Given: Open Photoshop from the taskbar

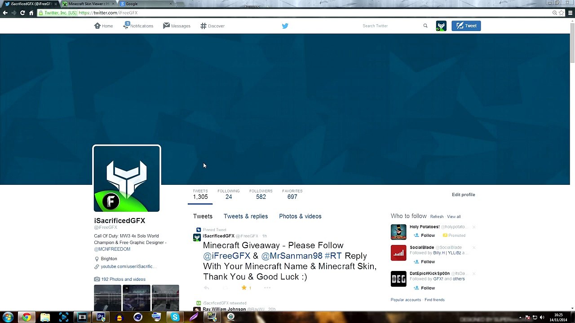Looking at the screenshot, I should (x=101, y=317).
